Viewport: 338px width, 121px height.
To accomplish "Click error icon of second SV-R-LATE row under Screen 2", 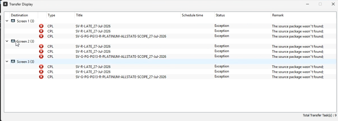I will tap(41, 51).
